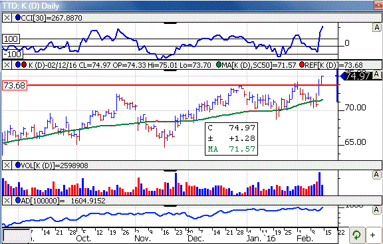Toggle auto-scale A button in CCI panel

[377, 28]
